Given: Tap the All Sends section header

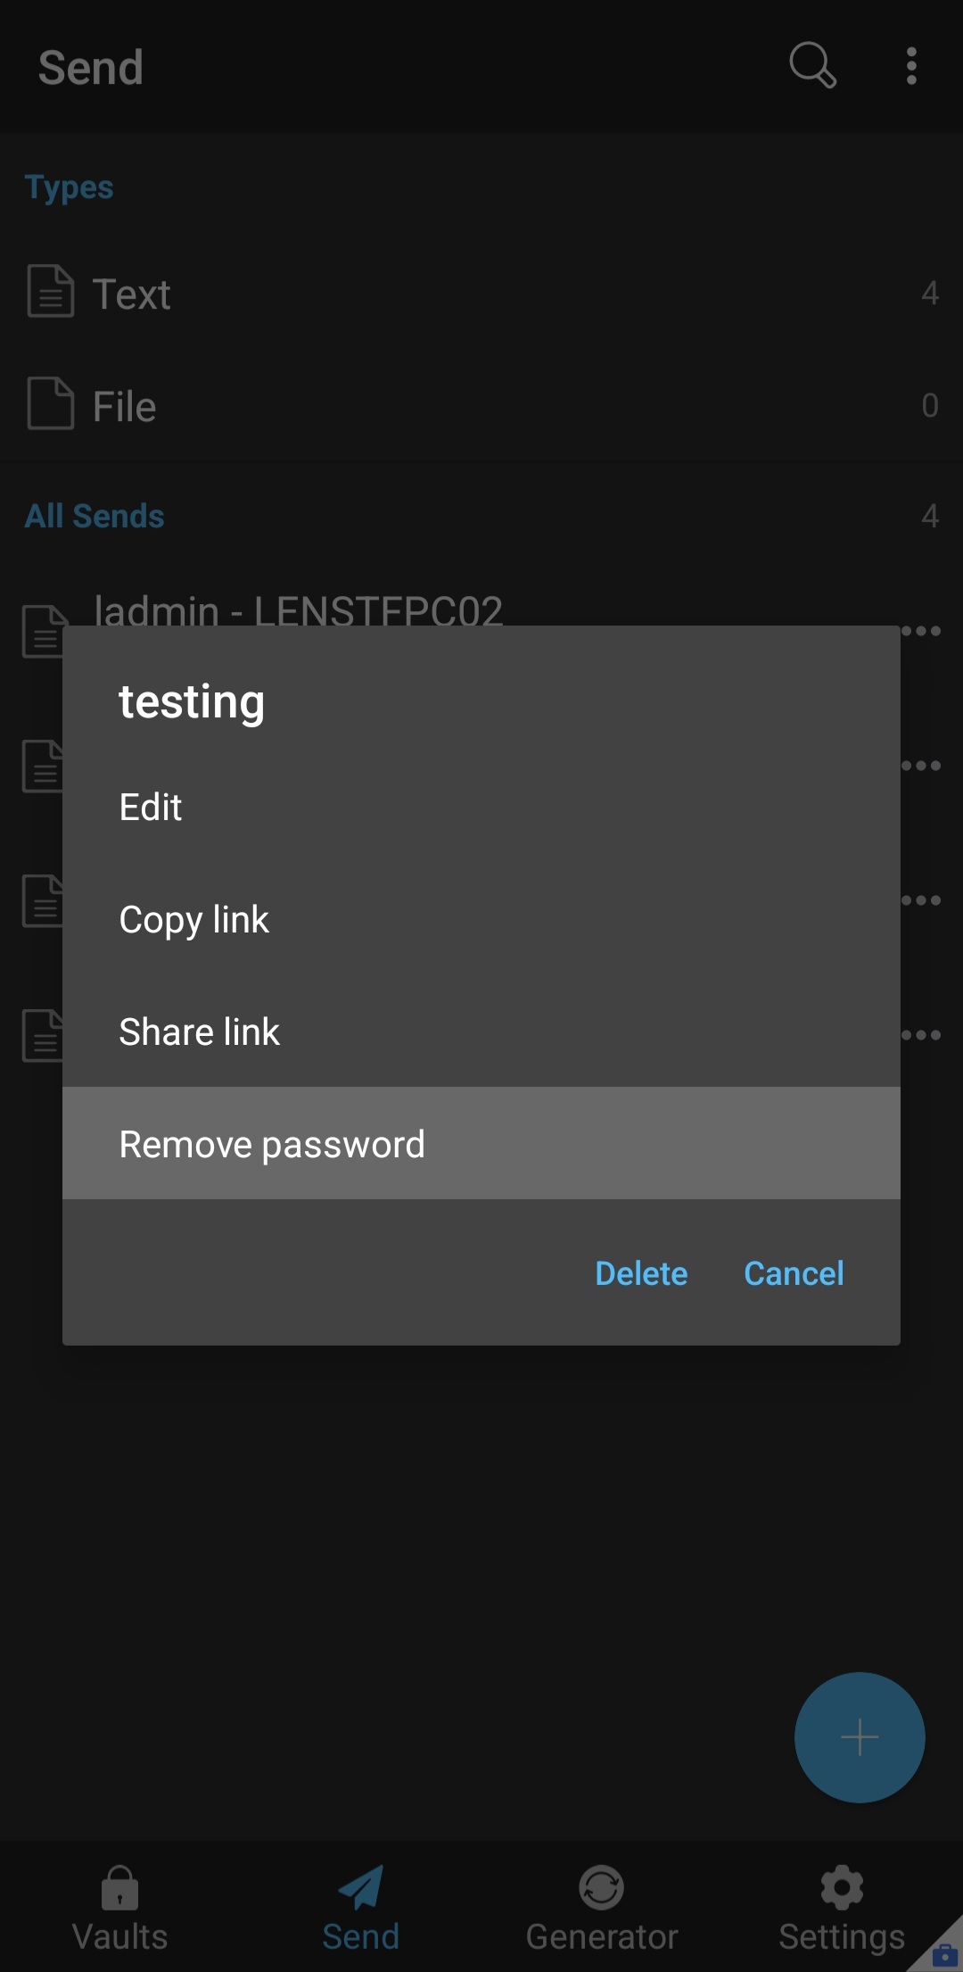Looking at the screenshot, I should point(94,515).
